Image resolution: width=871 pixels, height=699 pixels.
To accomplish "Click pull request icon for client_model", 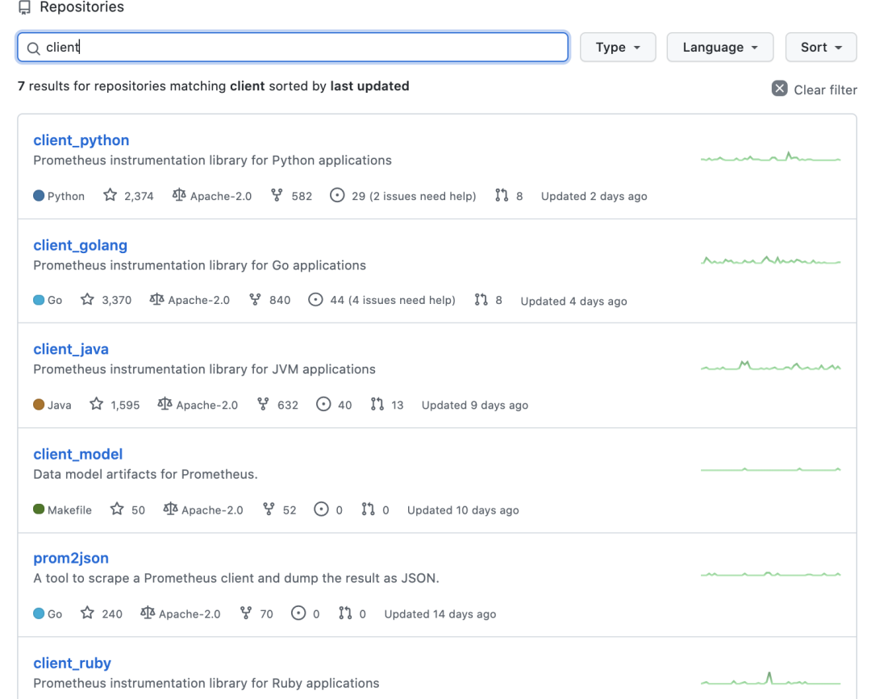I will click(369, 510).
